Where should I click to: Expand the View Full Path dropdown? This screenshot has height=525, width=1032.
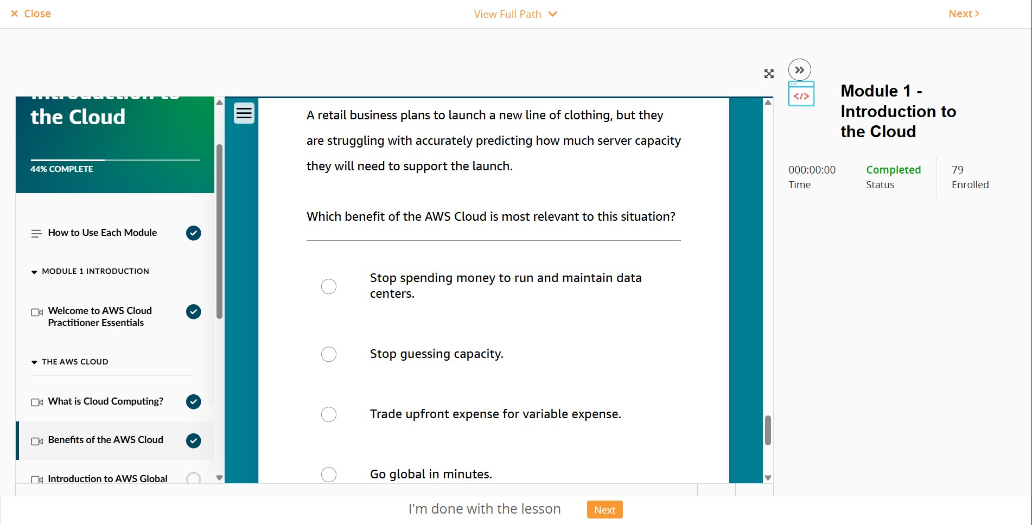pos(515,14)
